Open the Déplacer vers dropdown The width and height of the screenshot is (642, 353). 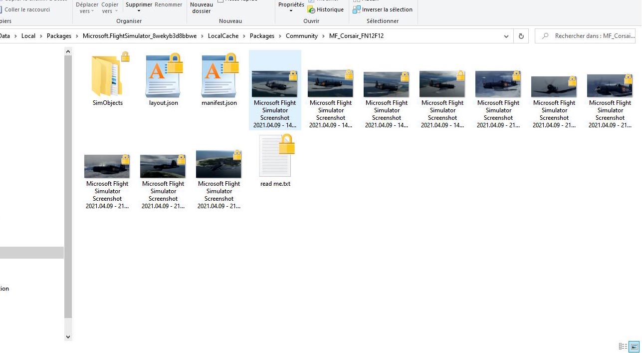tap(87, 7)
